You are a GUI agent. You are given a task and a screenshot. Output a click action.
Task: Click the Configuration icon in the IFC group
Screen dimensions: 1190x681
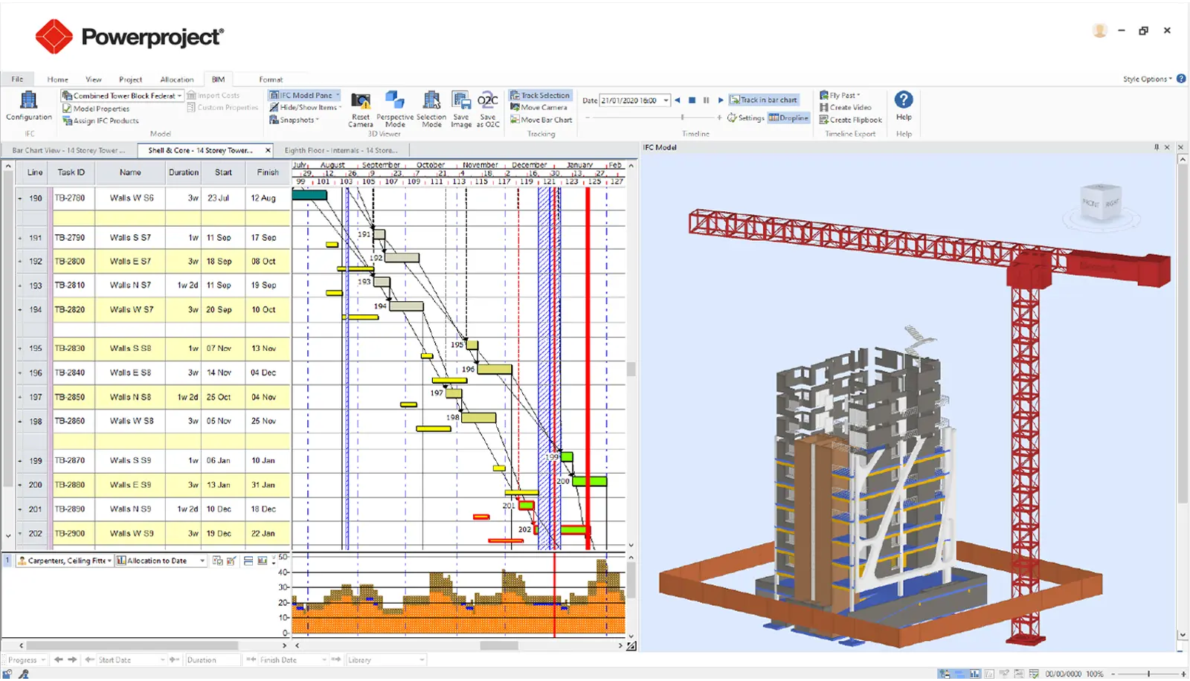tap(28, 106)
